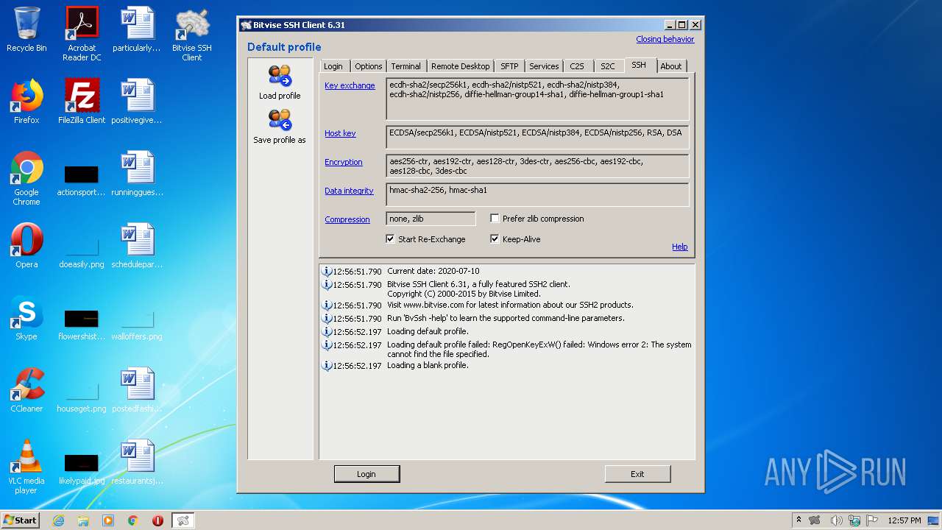Image resolution: width=942 pixels, height=530 pixels.
Task: Uncheck Start Re-Exchange checkbox
Action: 390,239
